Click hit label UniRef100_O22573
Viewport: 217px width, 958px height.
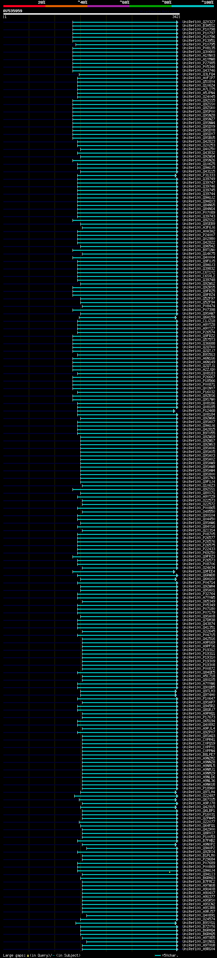(x=199, y=500)
